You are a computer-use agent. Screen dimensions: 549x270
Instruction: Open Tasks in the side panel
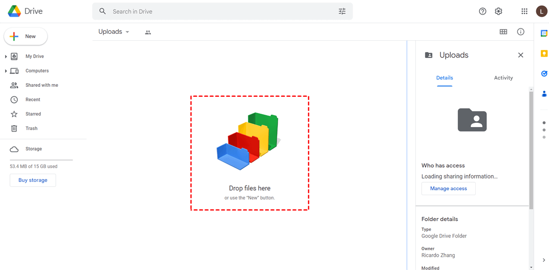[544, 73]
